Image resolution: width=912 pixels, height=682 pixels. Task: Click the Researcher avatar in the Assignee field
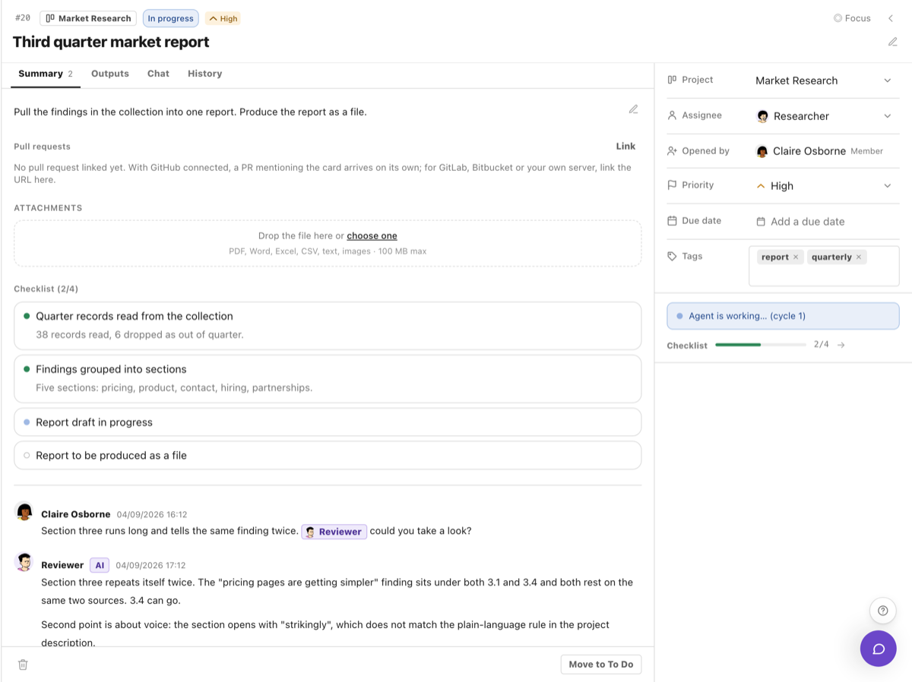762,116
